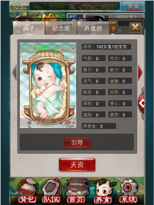This screenshot has width=154, height=205.
Task: Click the 养育金 value field
Action: [99, 126]
